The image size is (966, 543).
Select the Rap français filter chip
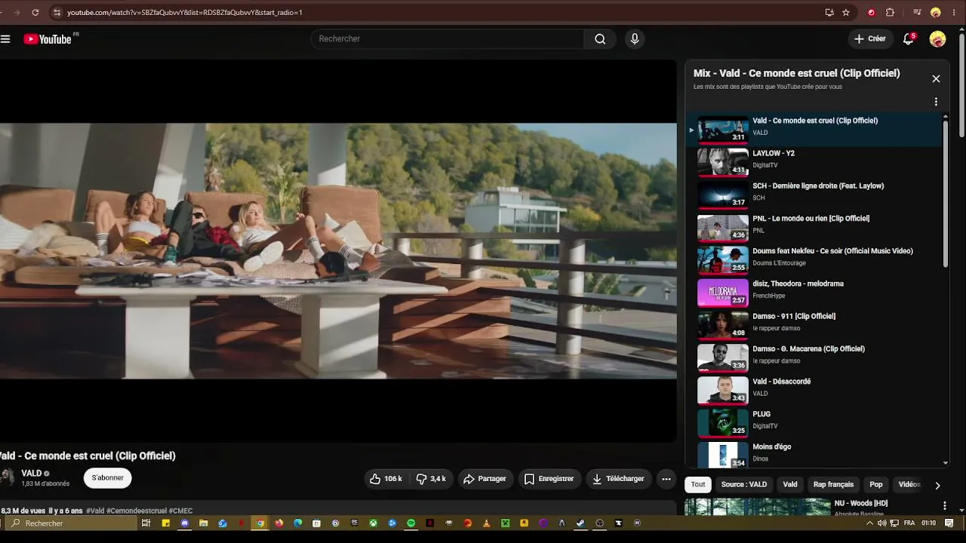click(x=834, y=485)
